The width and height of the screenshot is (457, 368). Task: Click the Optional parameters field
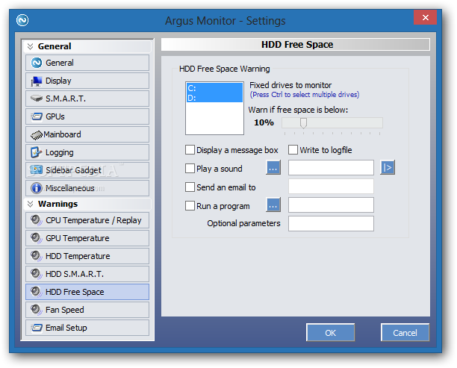(x=331, y=224)
